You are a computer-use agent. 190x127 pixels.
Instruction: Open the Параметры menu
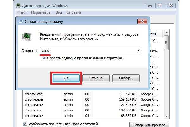41,12
